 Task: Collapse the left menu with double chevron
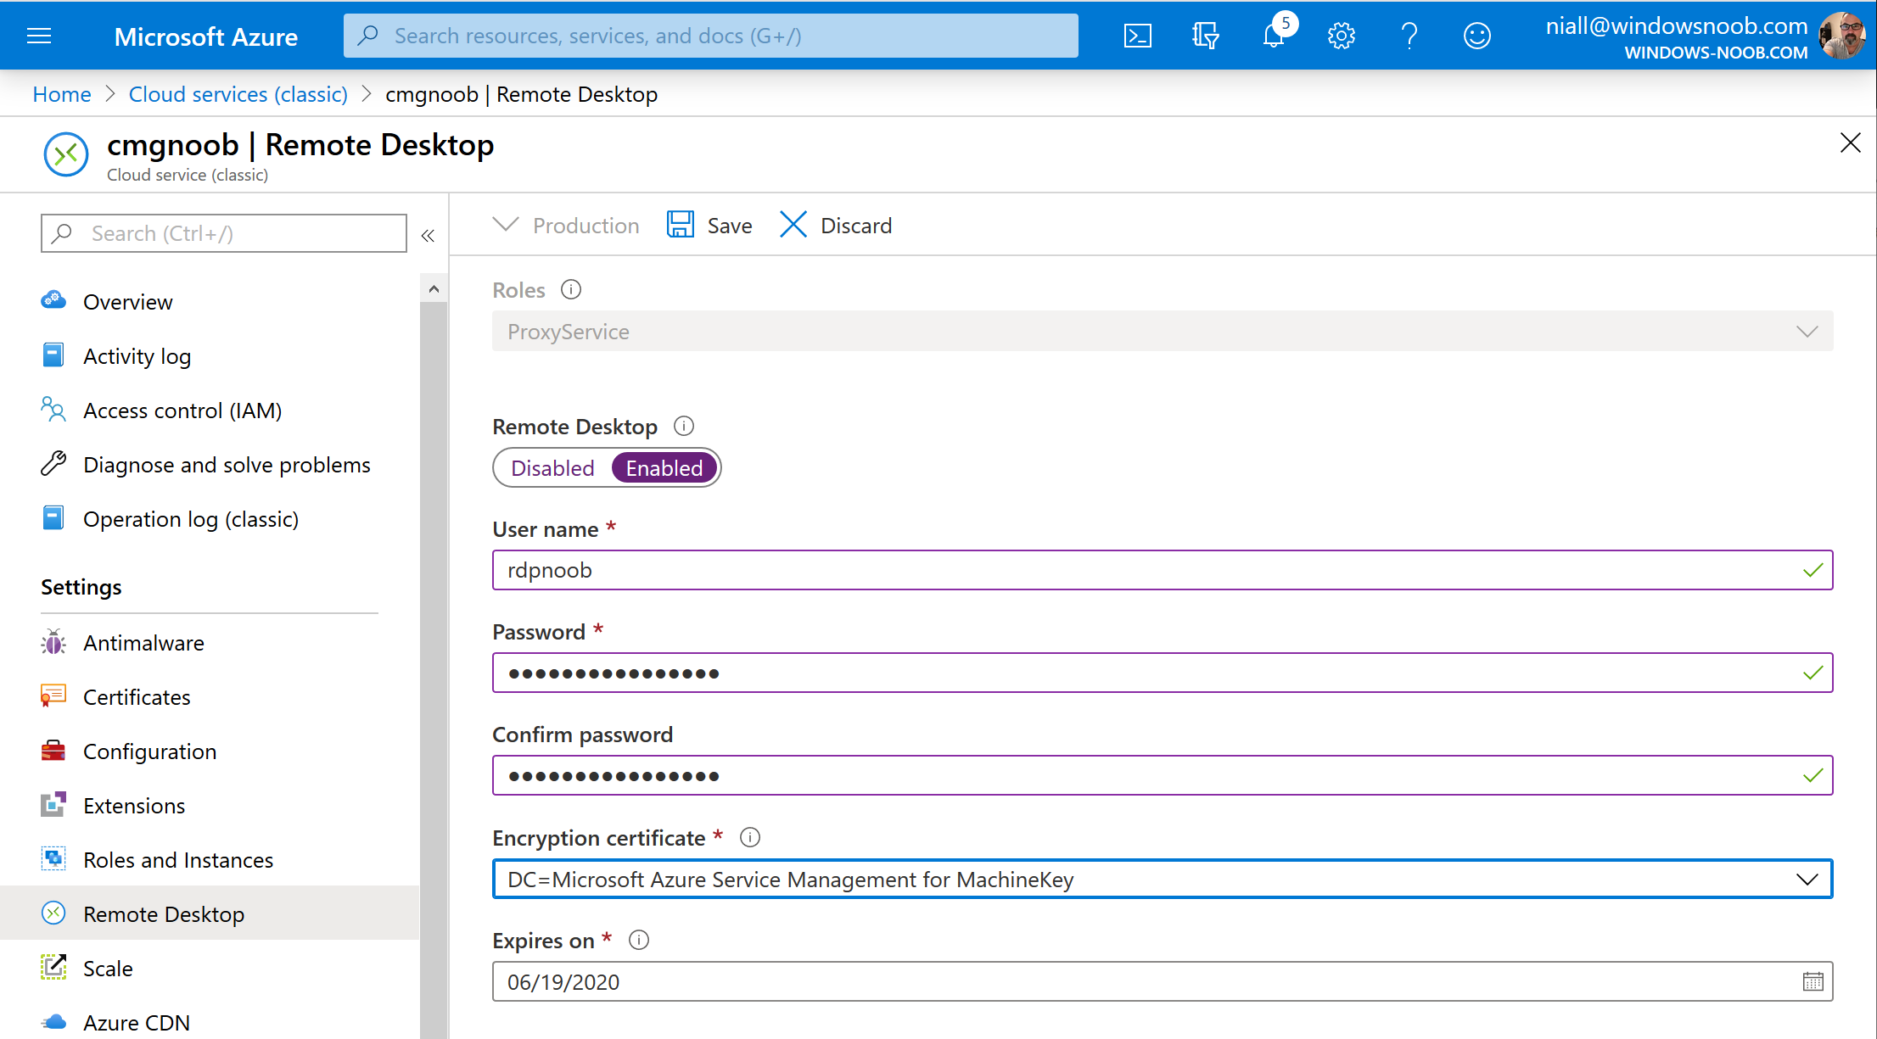pos(428,235)
